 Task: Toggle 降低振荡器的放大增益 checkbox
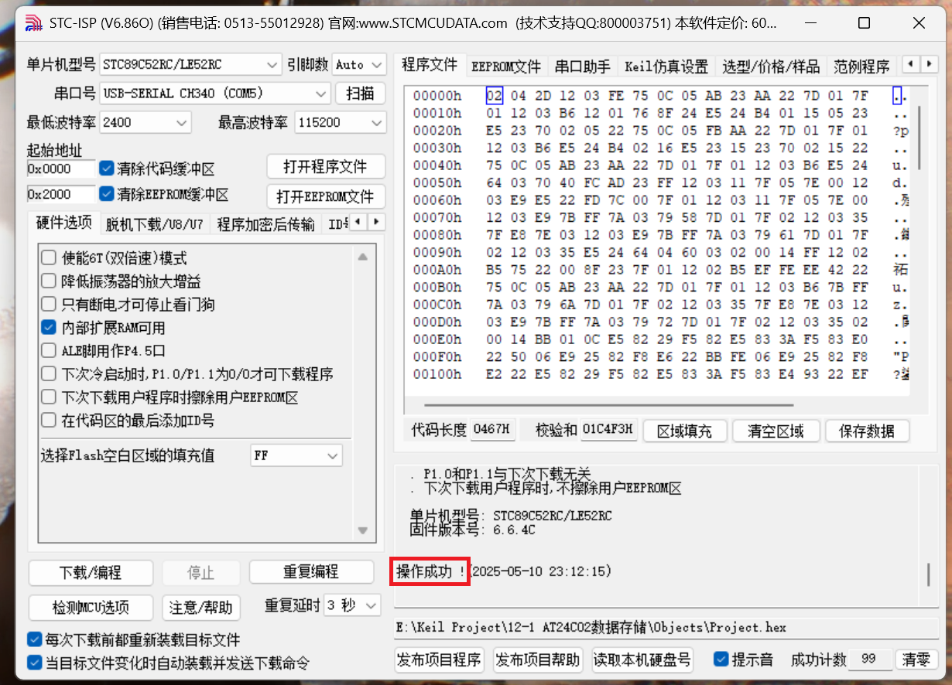49,281
